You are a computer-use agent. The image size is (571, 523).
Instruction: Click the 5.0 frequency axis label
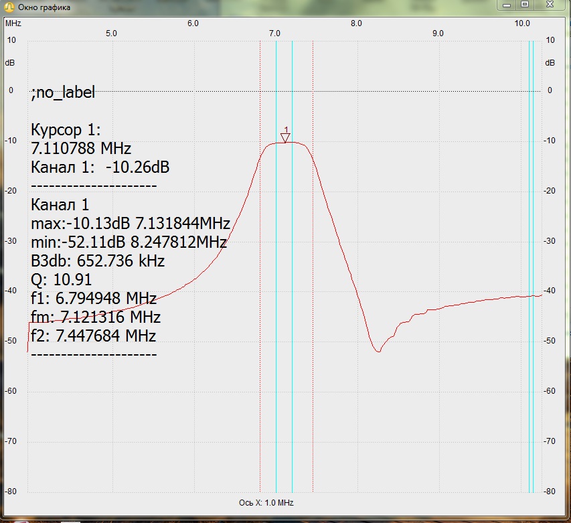click(x=111, y=33)
